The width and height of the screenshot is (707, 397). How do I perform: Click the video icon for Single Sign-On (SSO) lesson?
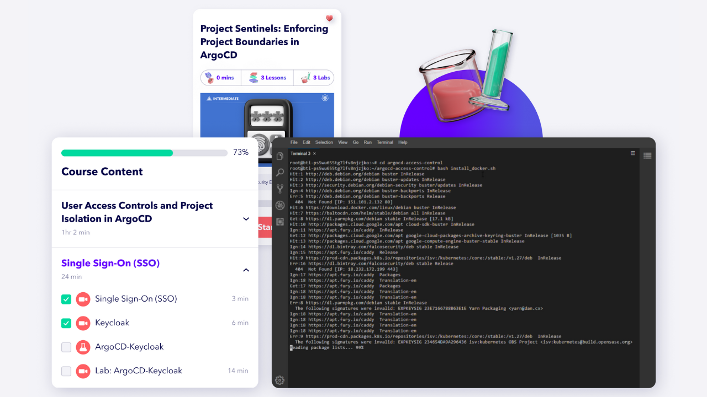tap(83, 299)
